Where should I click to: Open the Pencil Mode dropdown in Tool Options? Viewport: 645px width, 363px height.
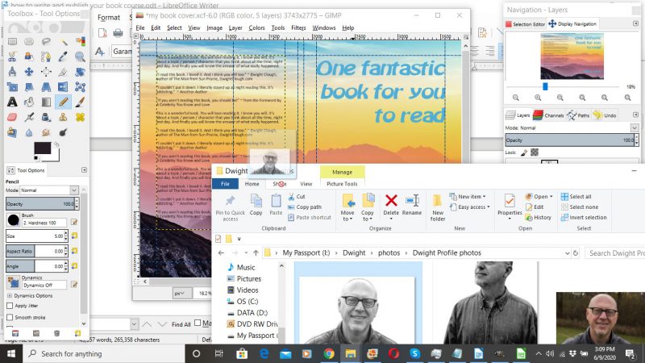49,190
